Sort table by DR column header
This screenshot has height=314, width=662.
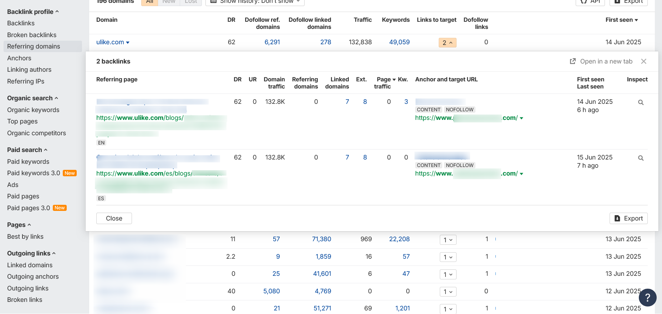(x=231, y=20)
